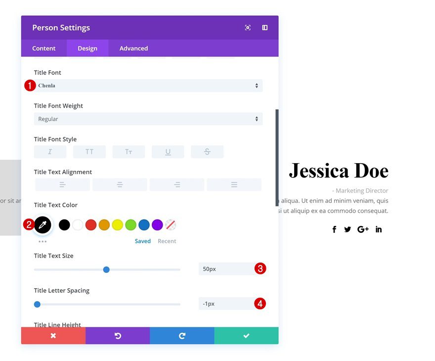Screen dimensions: 435x361
Task: Save changes with the green checkmark button
Action: click(x=246, y=335)
